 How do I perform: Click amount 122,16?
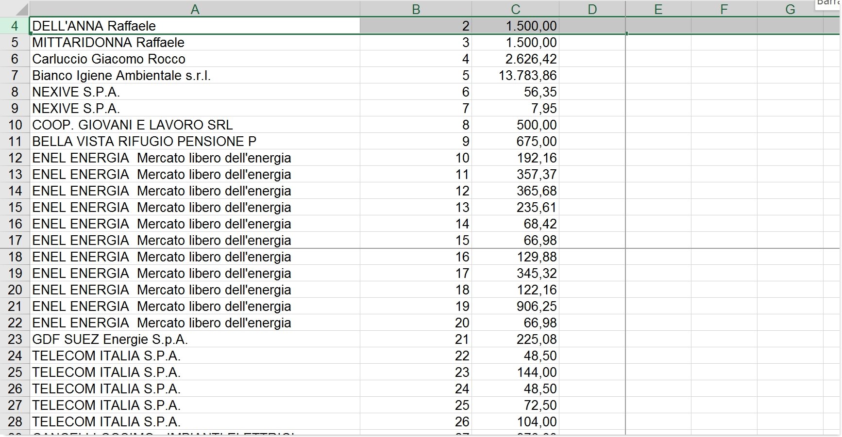[515, 290]
